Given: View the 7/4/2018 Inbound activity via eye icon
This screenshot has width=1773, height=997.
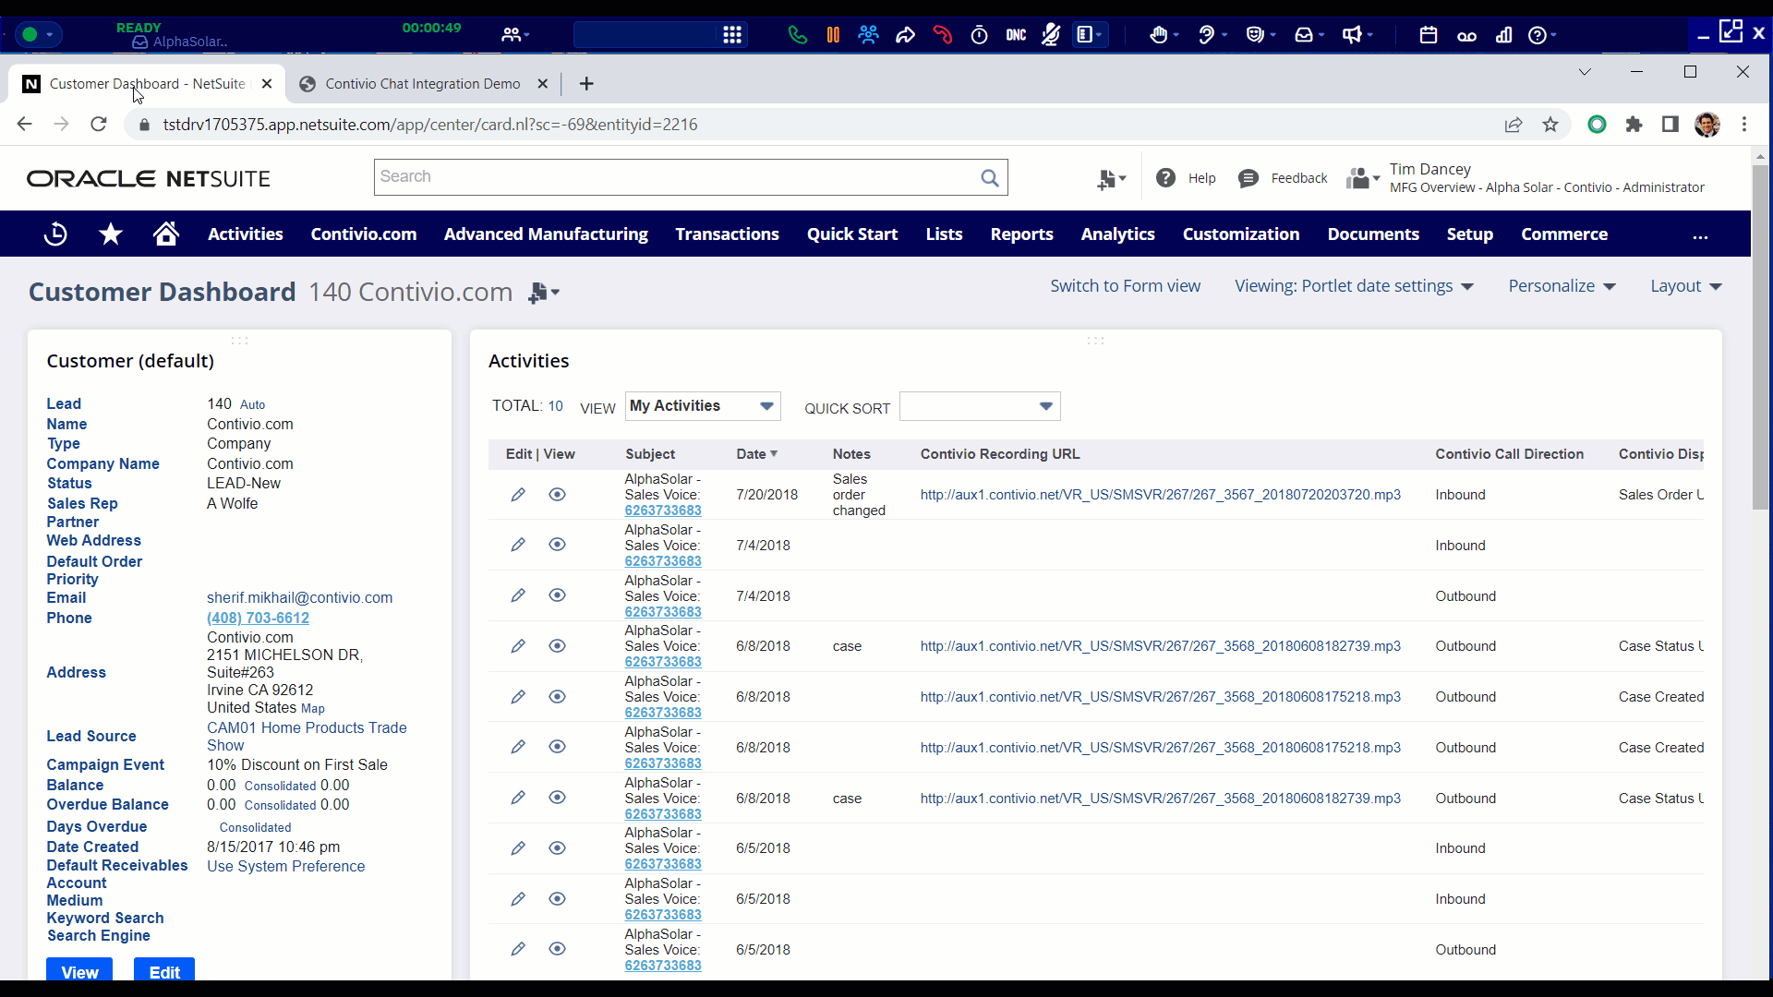Looking at the screenshot, I should tap(557, 545).
